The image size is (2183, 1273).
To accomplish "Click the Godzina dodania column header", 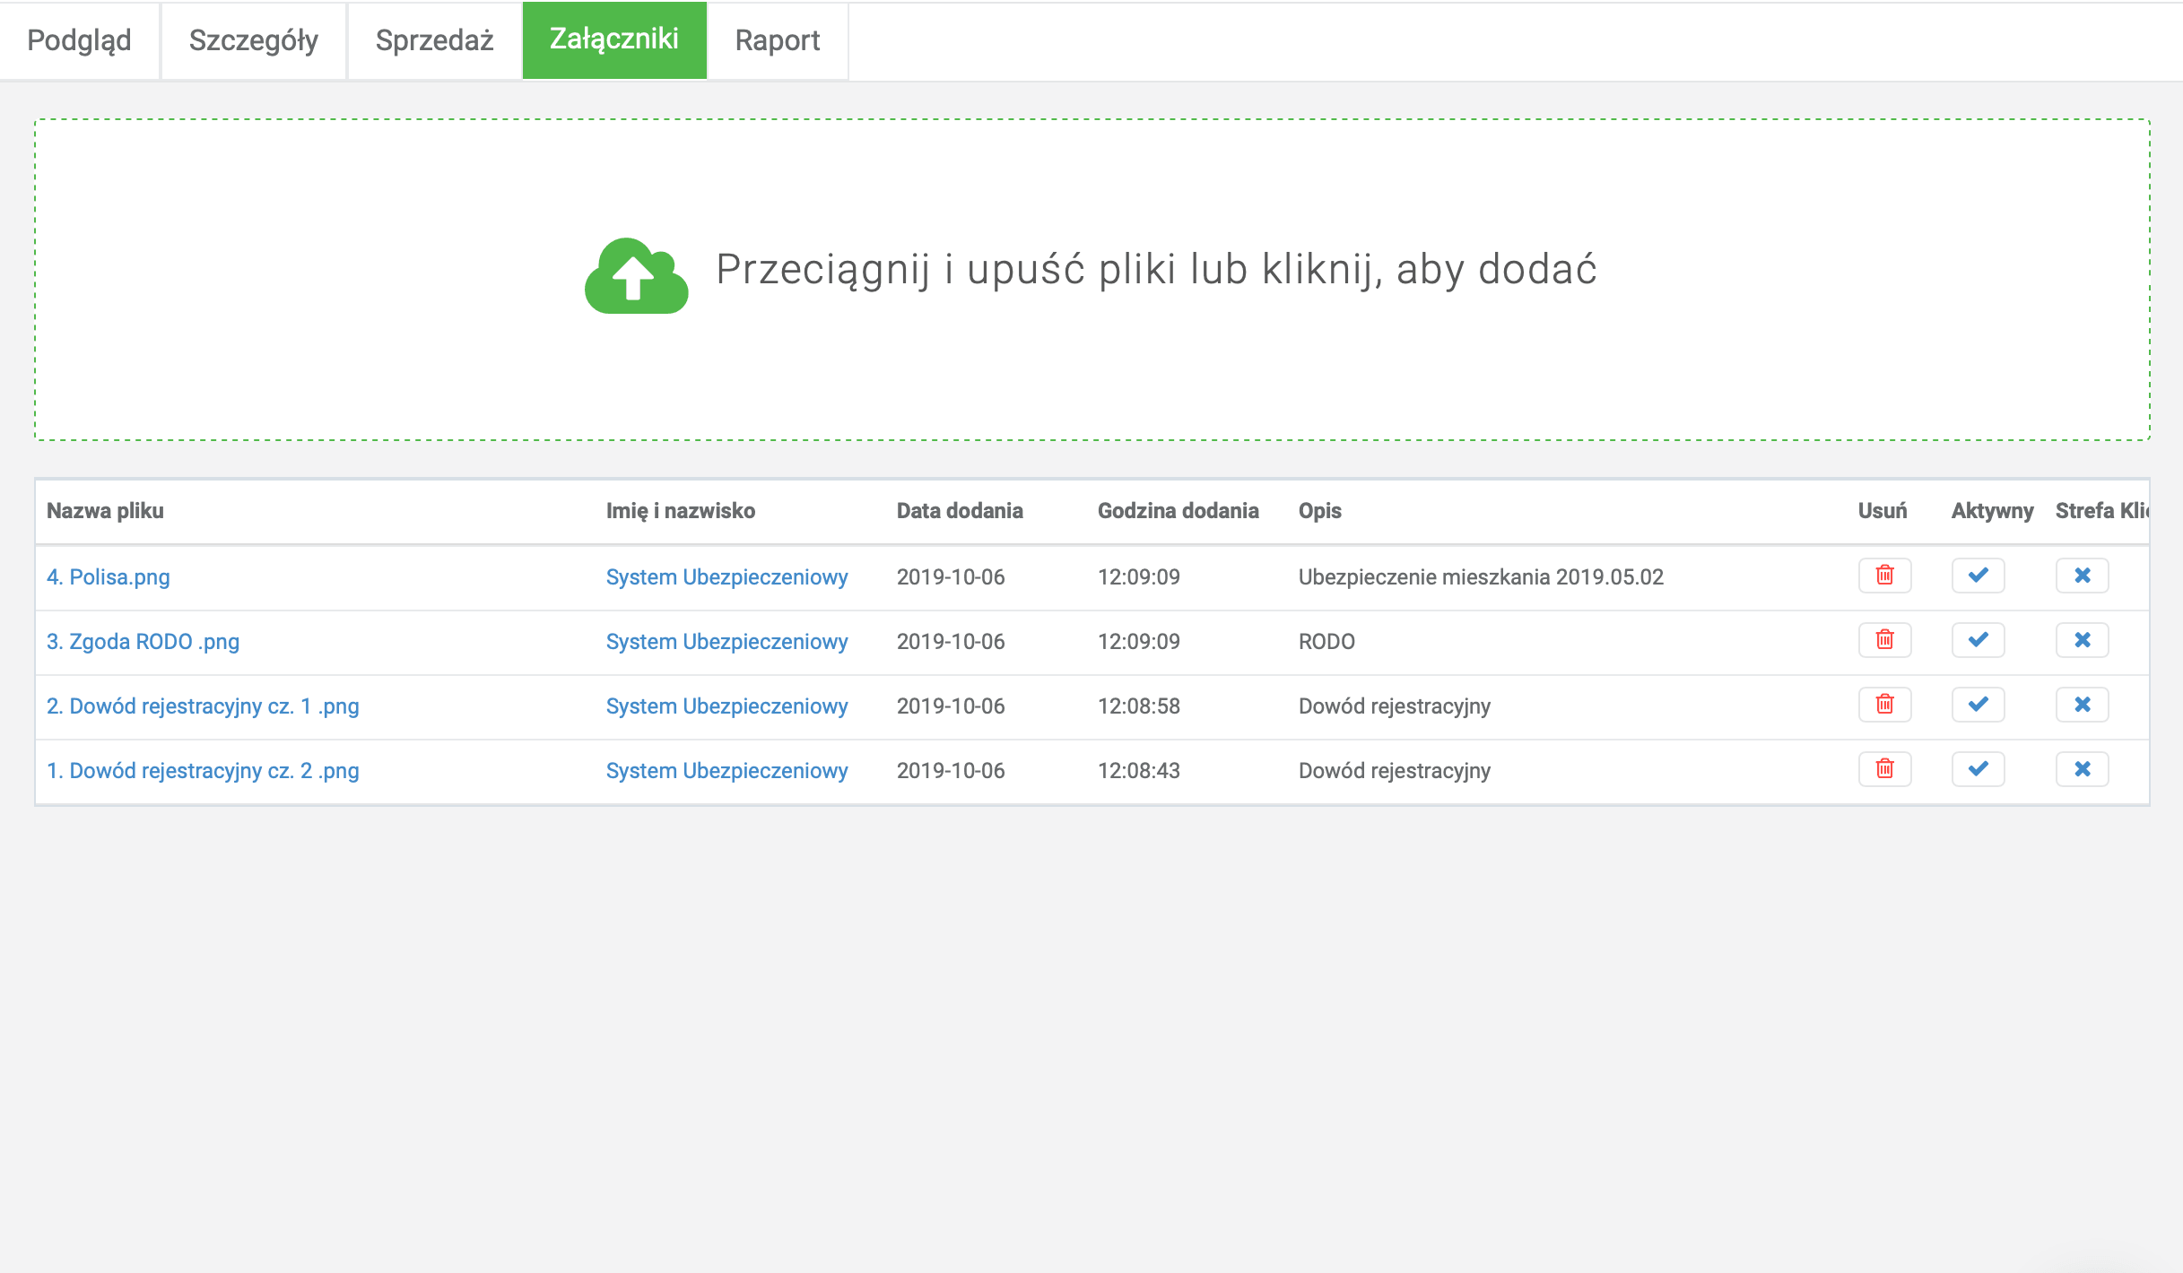I will pos(1178,511).
